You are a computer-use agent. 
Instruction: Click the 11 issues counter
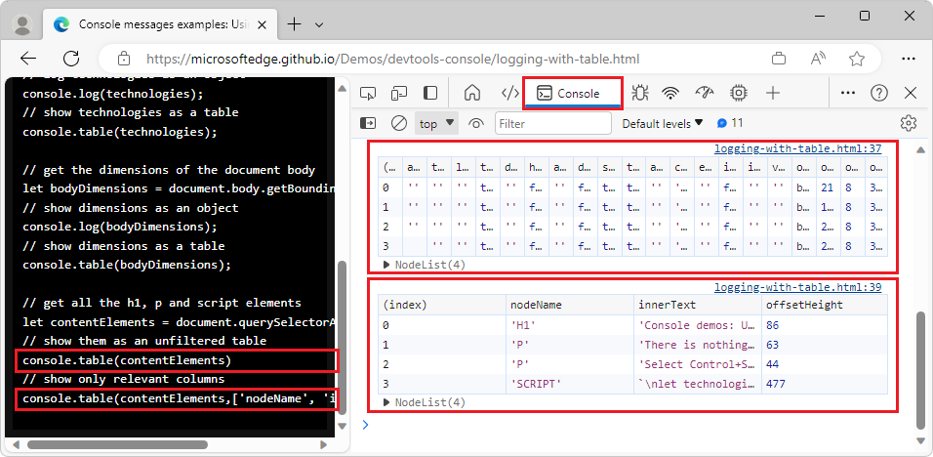coord(730,124)
